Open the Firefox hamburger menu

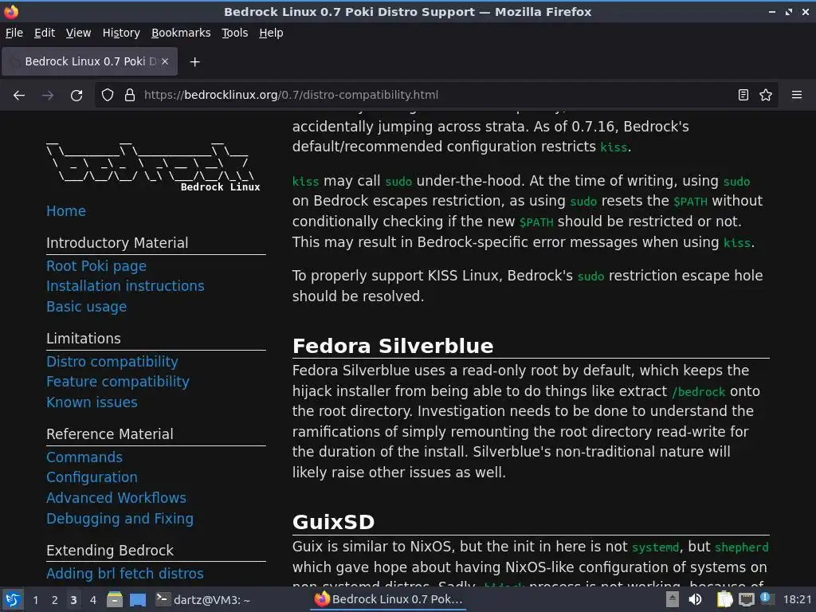point(797,95)
